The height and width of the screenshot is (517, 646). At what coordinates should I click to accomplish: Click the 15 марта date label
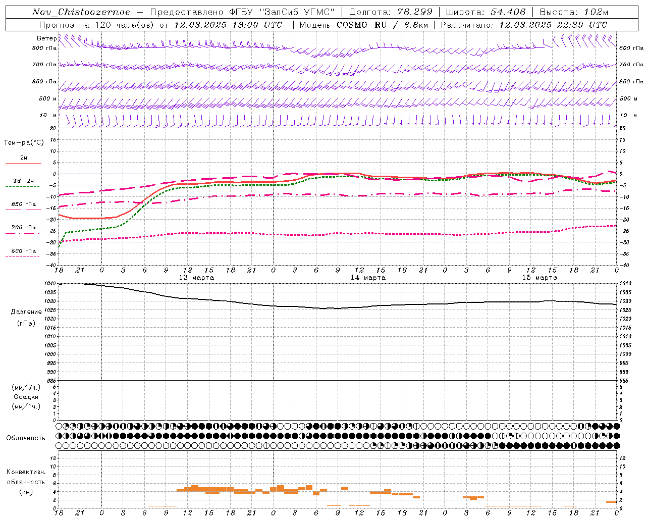point(540,278)
